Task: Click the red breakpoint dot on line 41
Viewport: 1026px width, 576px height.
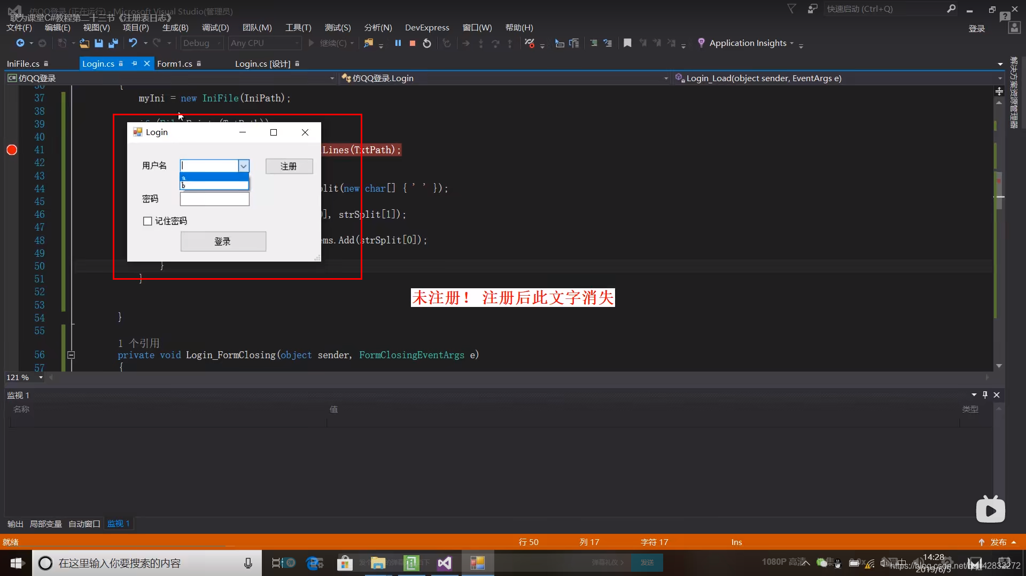Action: [12, 150]
